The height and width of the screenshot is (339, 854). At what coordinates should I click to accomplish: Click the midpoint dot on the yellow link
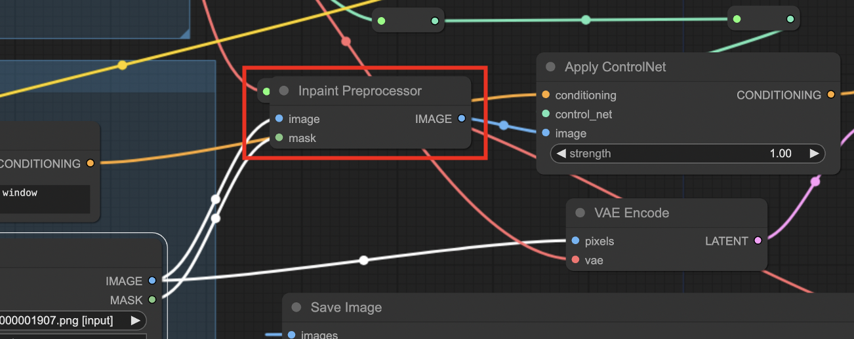(x=122, y=65)
